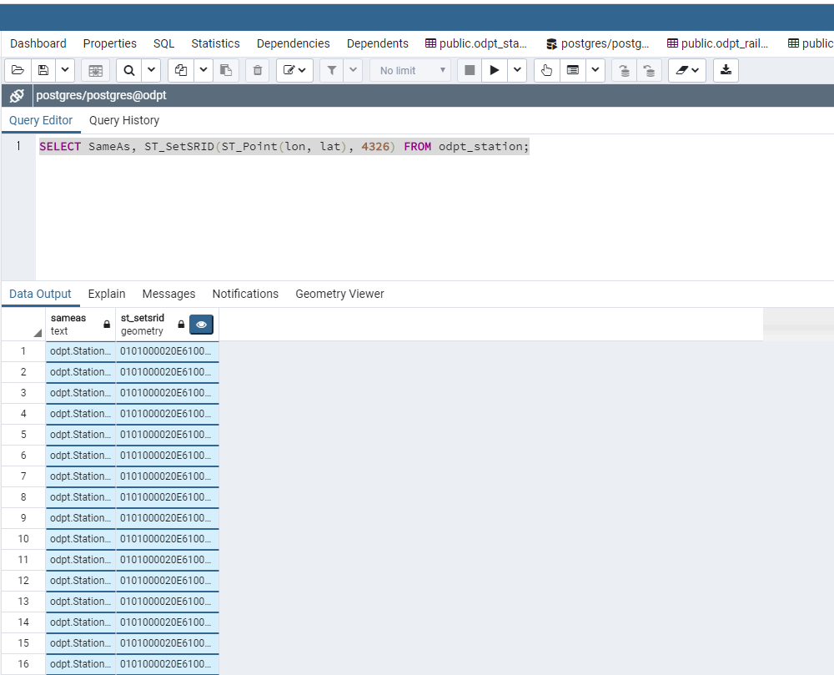
Task: Execute the query with play button
Action: [494, 70]
